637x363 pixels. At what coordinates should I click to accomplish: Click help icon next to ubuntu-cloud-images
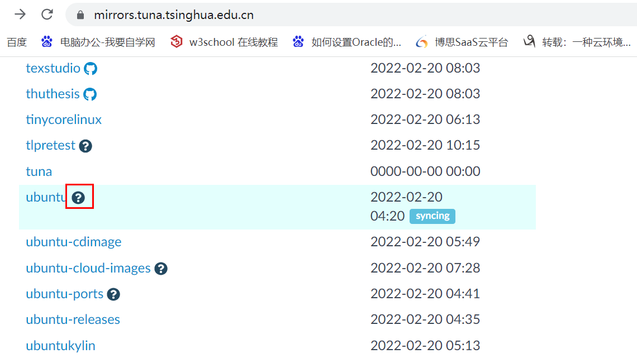click(161, 269)
